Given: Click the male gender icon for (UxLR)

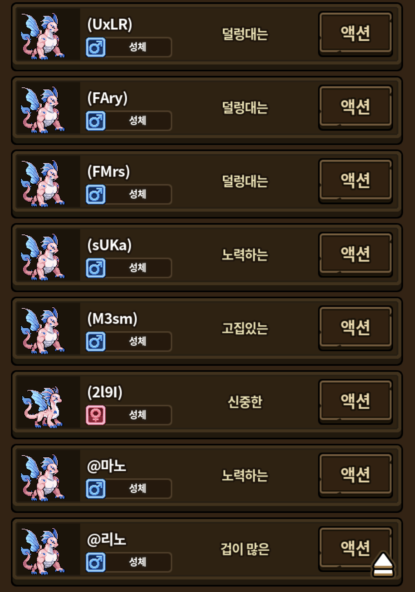Looking at the screenshot, I should tap(96, 47).
